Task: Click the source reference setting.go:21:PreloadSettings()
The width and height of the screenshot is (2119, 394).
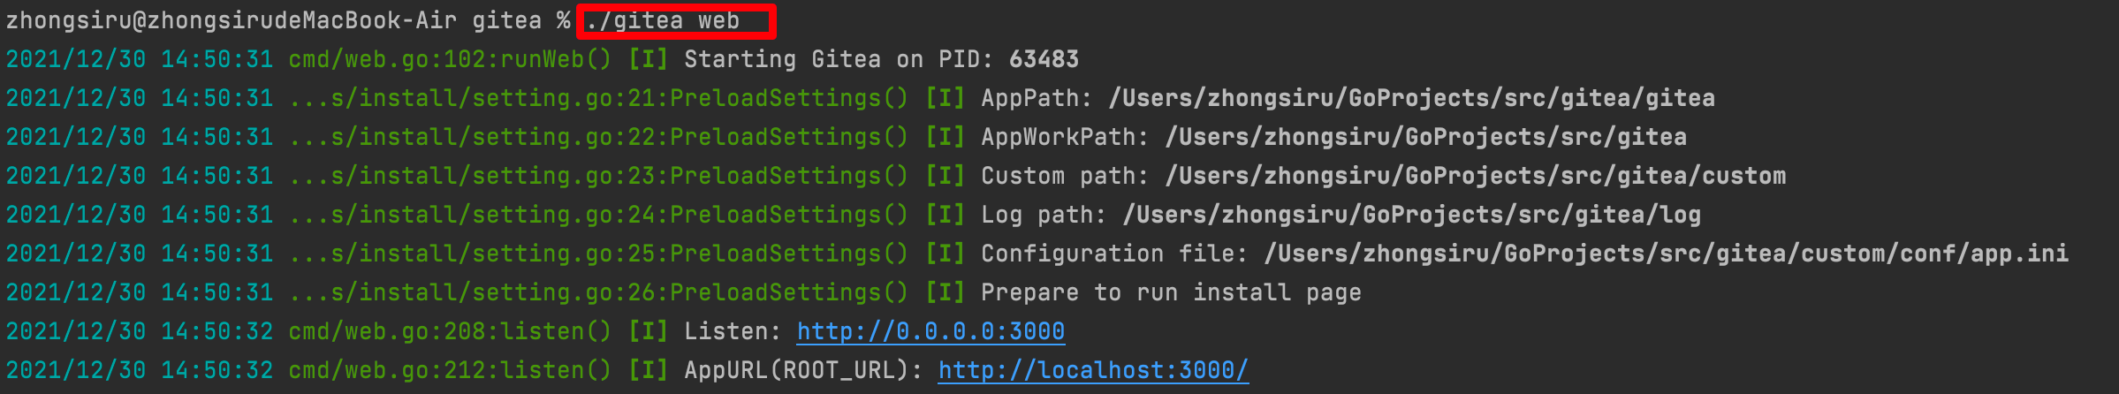Action: [x=598, y=98]
